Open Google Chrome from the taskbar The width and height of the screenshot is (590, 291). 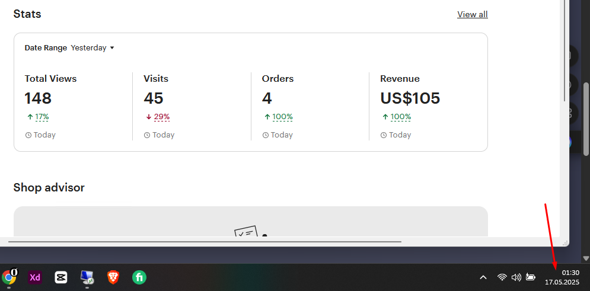coord(9,277)
